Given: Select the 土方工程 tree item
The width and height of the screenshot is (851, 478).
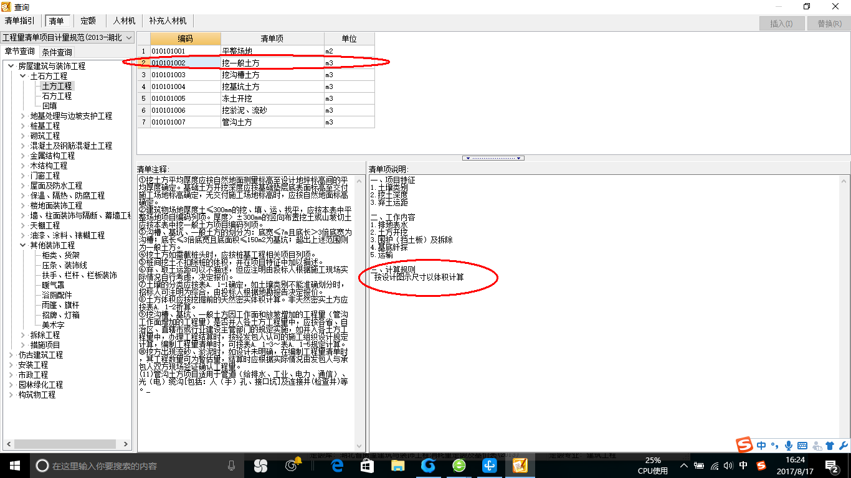Looking at the screenshot, I should click(57, 86).
